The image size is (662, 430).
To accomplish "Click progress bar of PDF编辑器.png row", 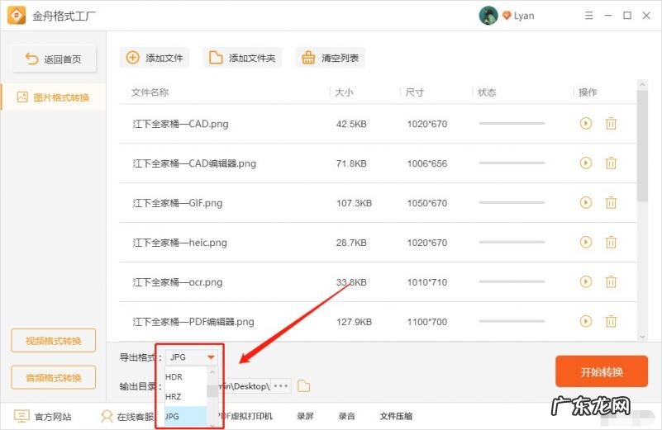I will click(512, 321).
